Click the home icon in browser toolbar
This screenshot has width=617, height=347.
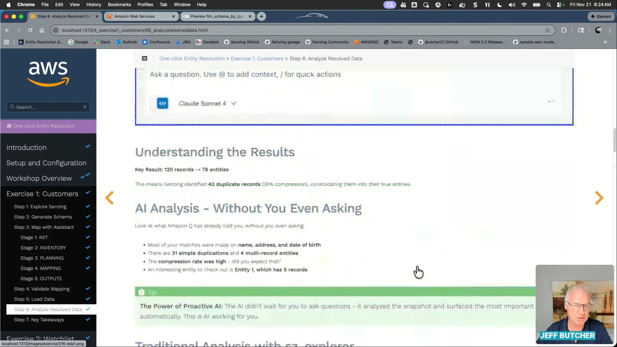[42, 30]
